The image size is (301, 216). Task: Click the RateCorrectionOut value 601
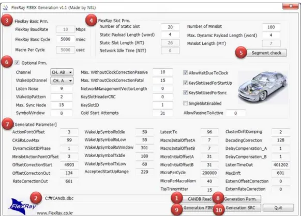point(69,181)
